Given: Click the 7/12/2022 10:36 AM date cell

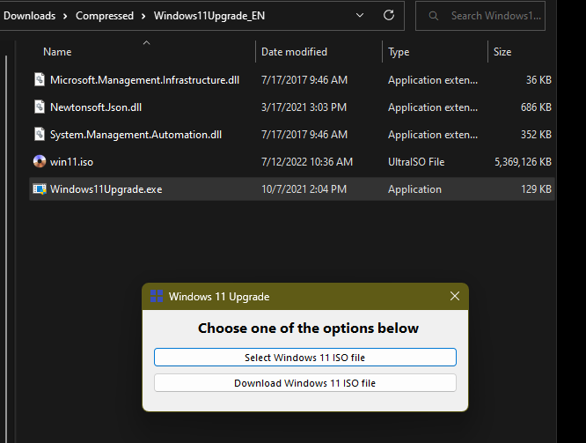Looking at the screenshot, I should click(x=307, y=162).
